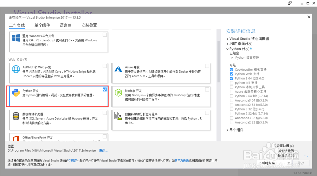317x176 pixels.
Task: Click the data science flask chart icon
Action: coord(119,116)
